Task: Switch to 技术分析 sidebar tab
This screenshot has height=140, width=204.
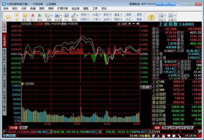Action: (x=4, y=53)
